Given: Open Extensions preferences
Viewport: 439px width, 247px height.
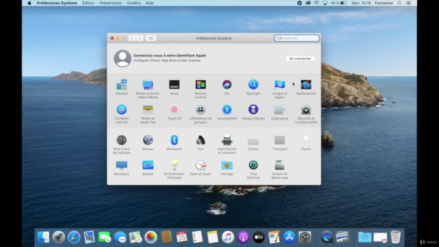Looking at the screenshot, I should click(279, 110).
